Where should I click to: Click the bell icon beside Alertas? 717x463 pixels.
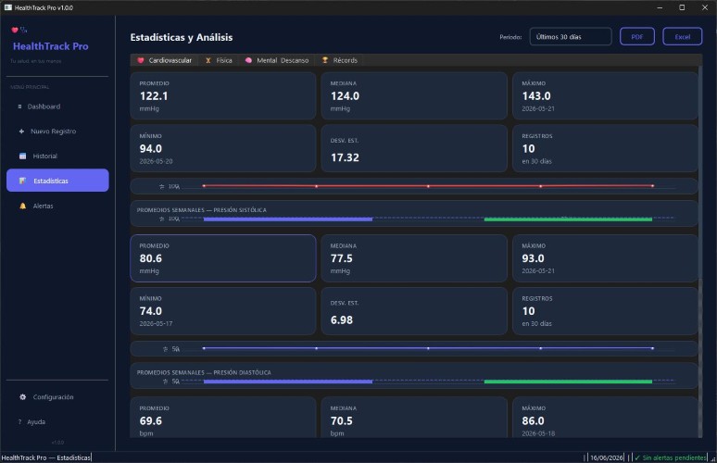22,206
